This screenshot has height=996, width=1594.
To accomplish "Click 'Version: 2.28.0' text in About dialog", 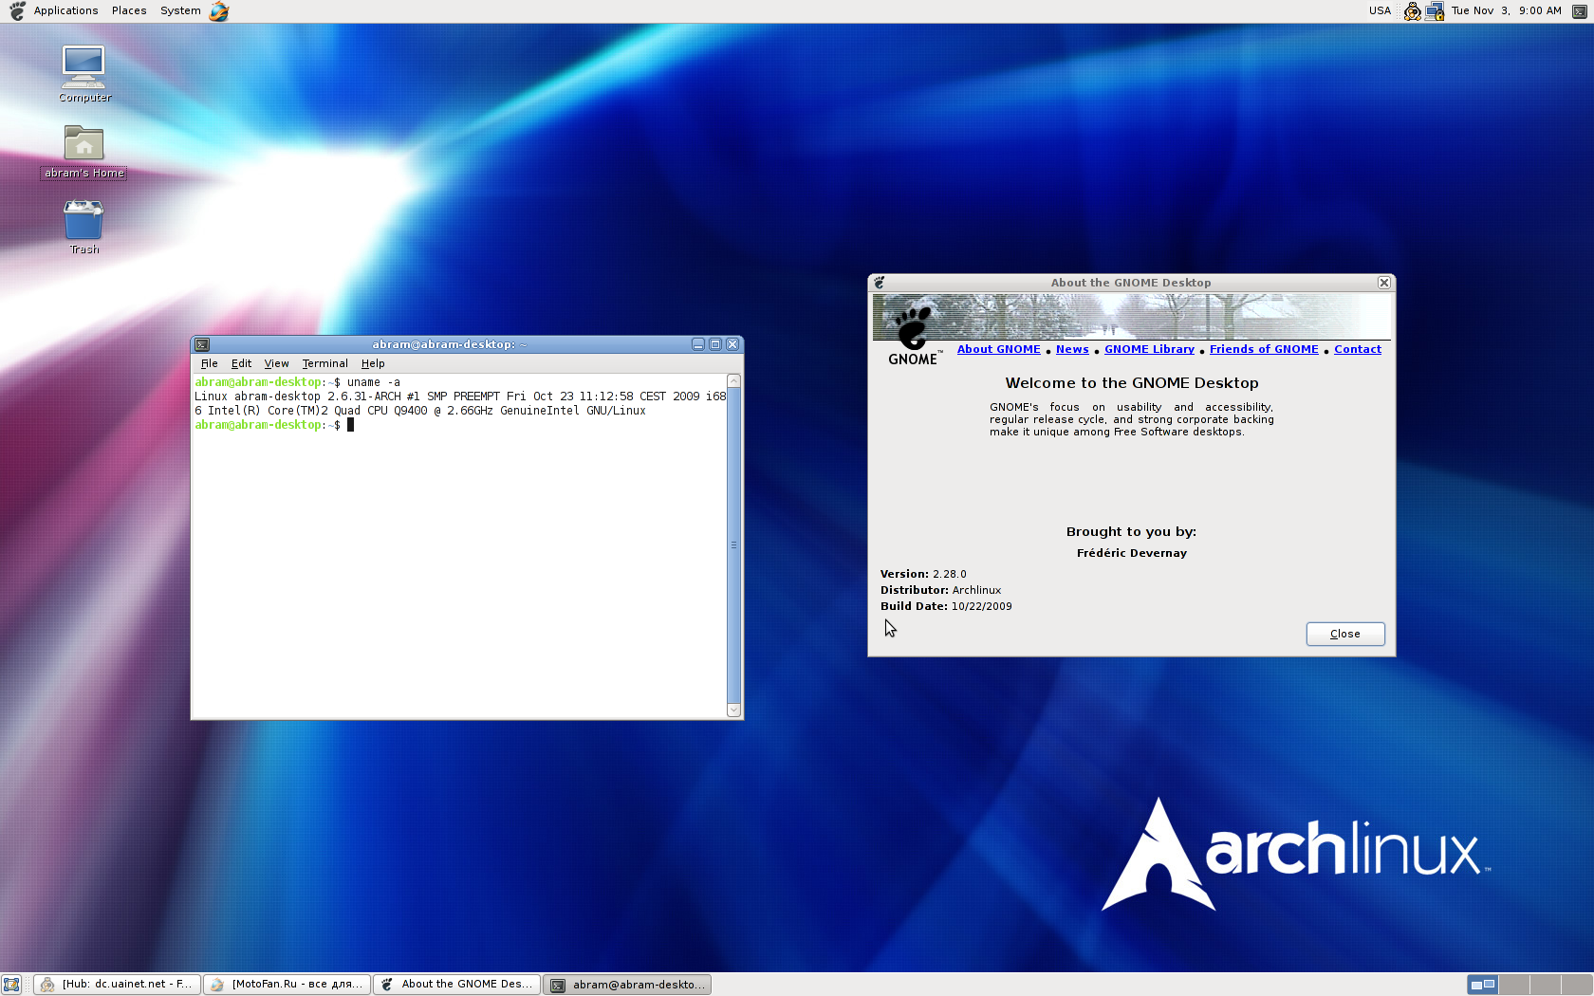I will [x=923, y=574].
